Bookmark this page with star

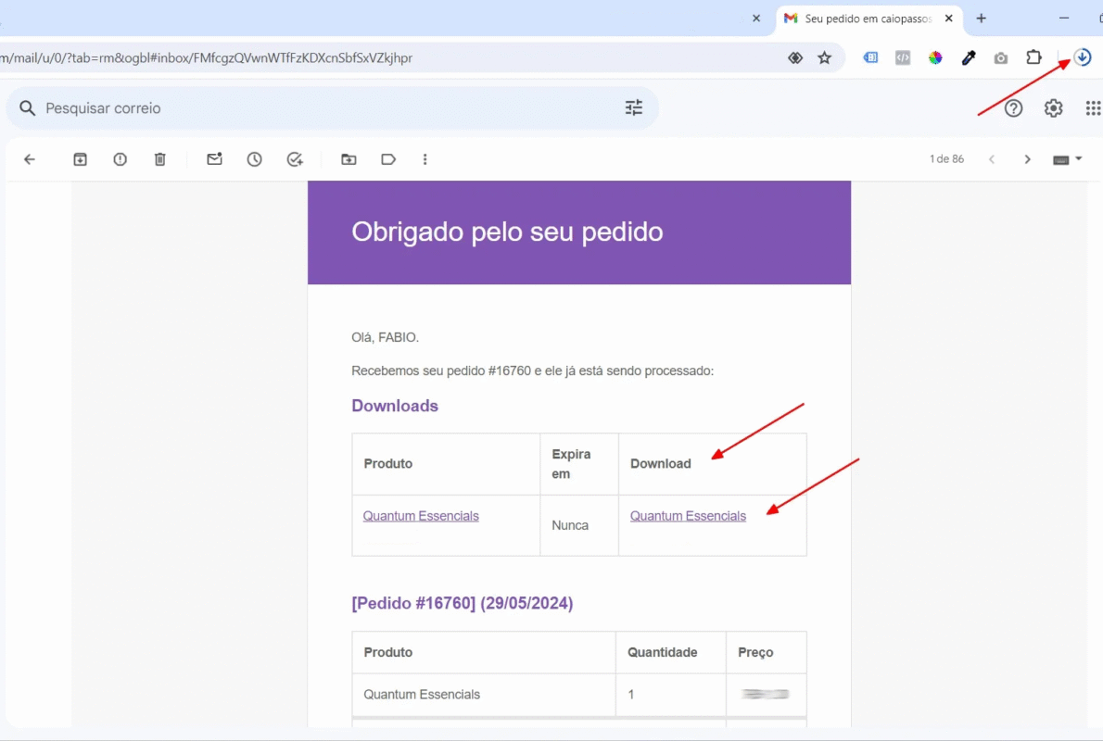pos(824,57)
